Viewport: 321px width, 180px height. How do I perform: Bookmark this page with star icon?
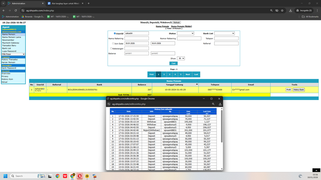tap(282, 10)
